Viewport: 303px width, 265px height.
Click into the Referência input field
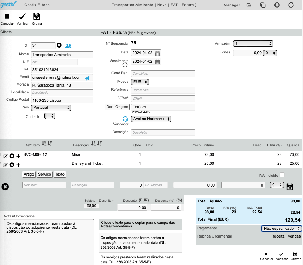pyautogui.click(x=163, y=90)
